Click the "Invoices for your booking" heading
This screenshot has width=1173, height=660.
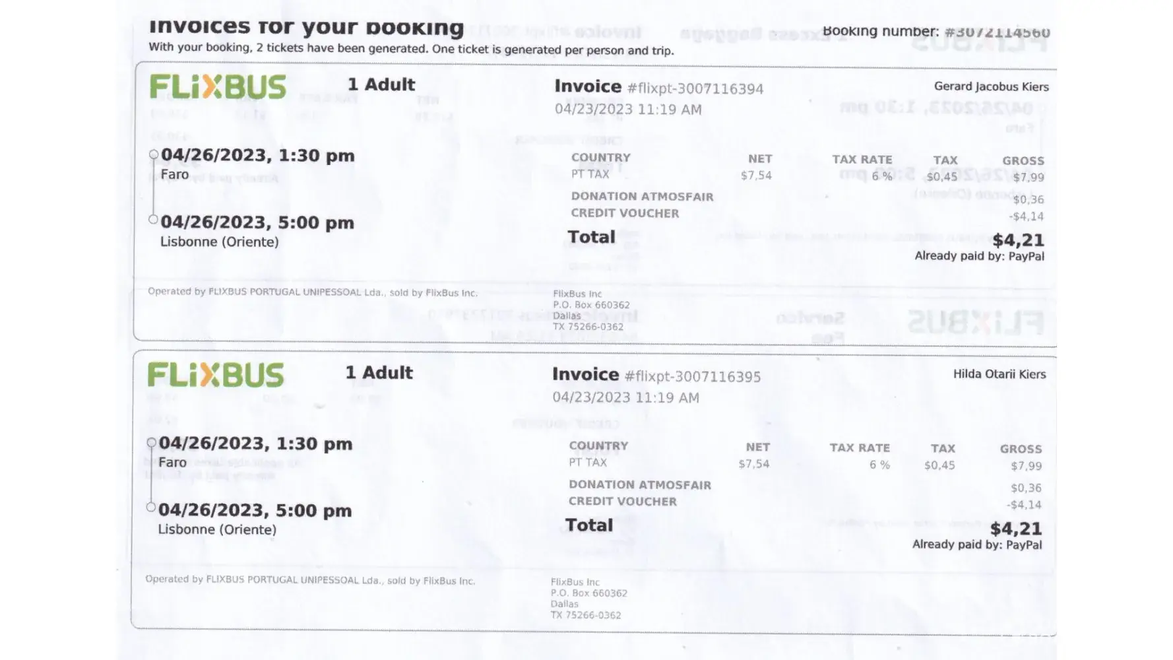point(306,28)
